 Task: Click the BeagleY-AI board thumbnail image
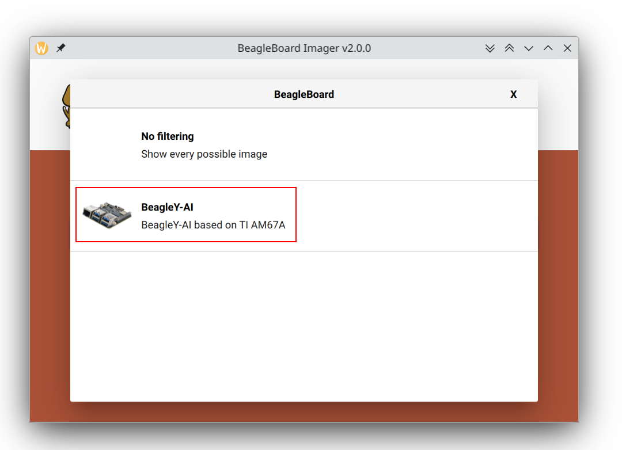tap(107, 215)
